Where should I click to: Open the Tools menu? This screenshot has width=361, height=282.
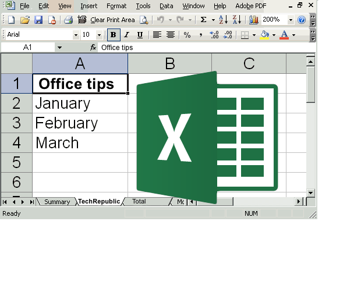pos(143,6)
